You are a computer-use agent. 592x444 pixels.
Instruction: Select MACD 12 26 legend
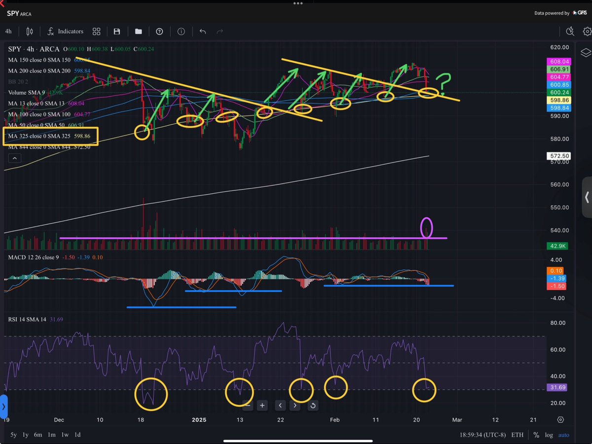tap(56, 257)
